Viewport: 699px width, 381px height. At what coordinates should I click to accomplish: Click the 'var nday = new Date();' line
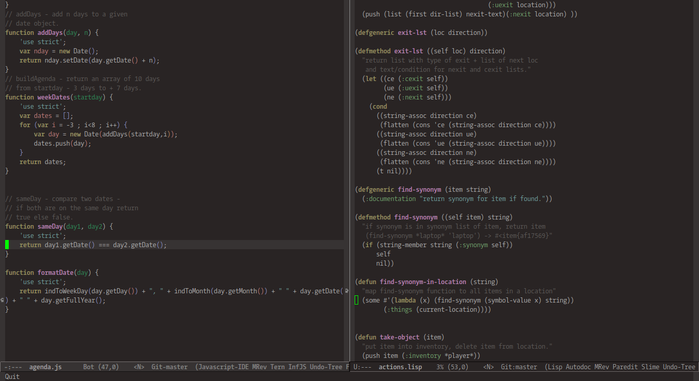(x=59, y=51)
